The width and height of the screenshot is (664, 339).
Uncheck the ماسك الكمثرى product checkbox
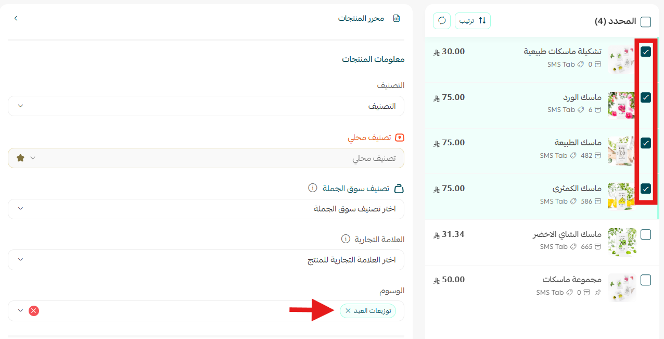[x=646, y=189]
